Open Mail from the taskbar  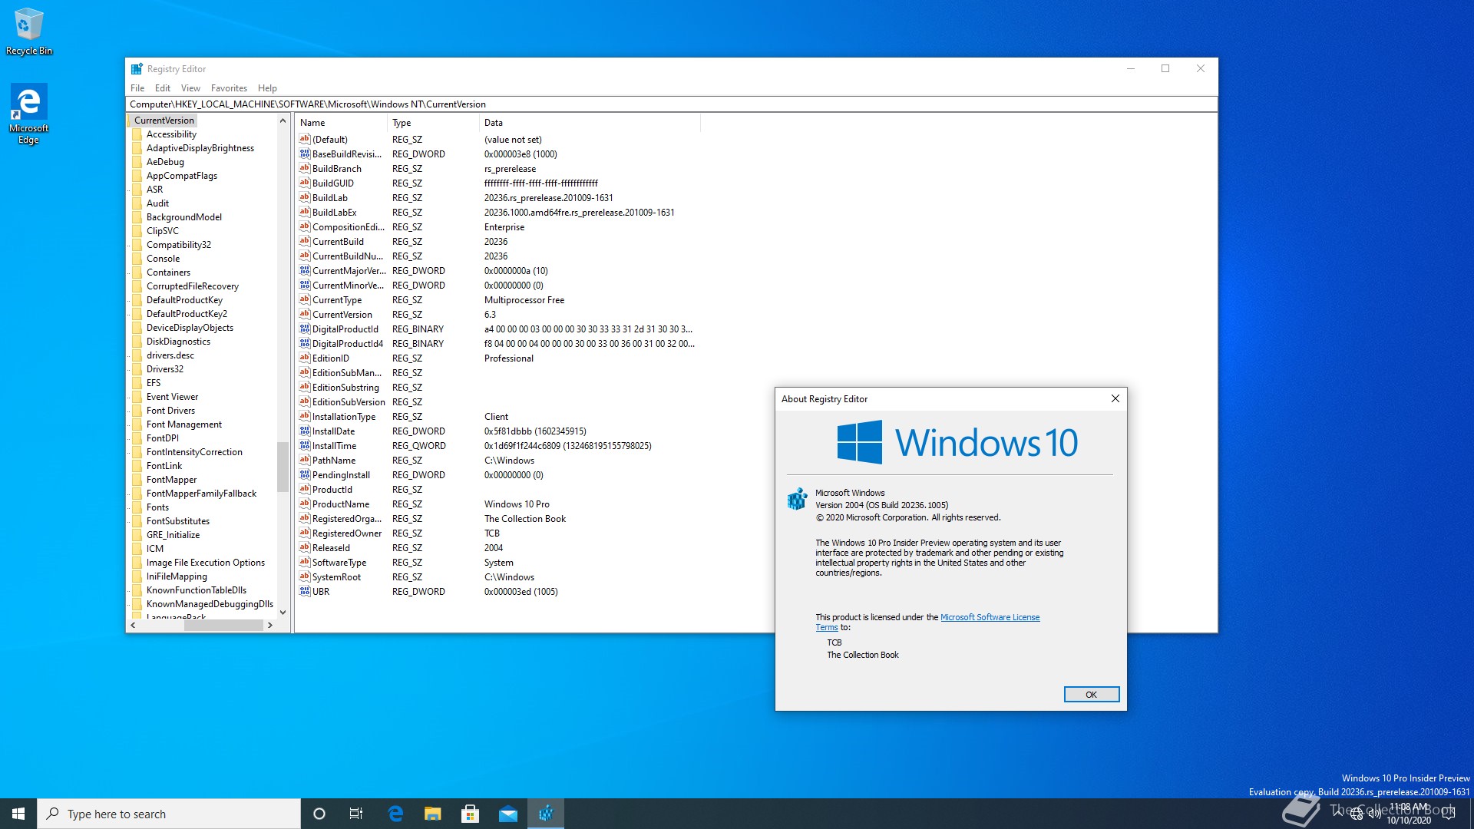[x=508, y=814]
